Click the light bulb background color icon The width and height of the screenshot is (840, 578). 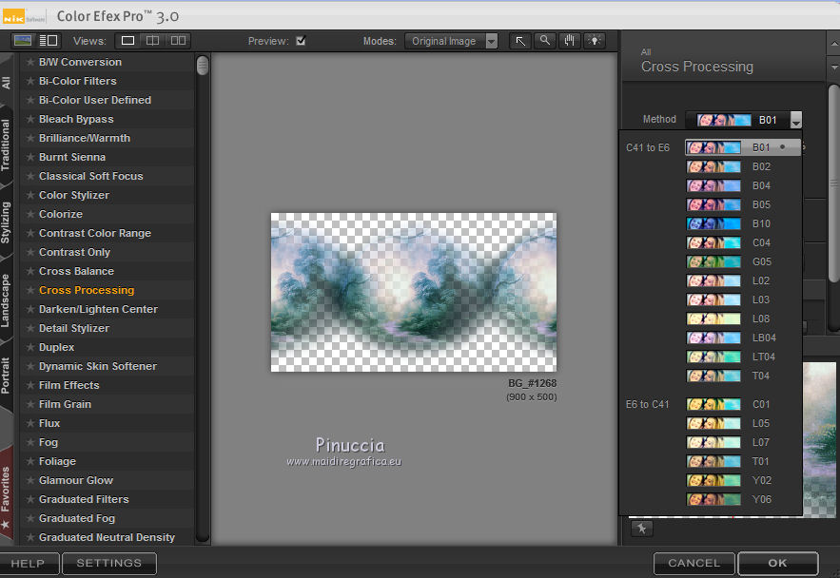pos(595,41)
